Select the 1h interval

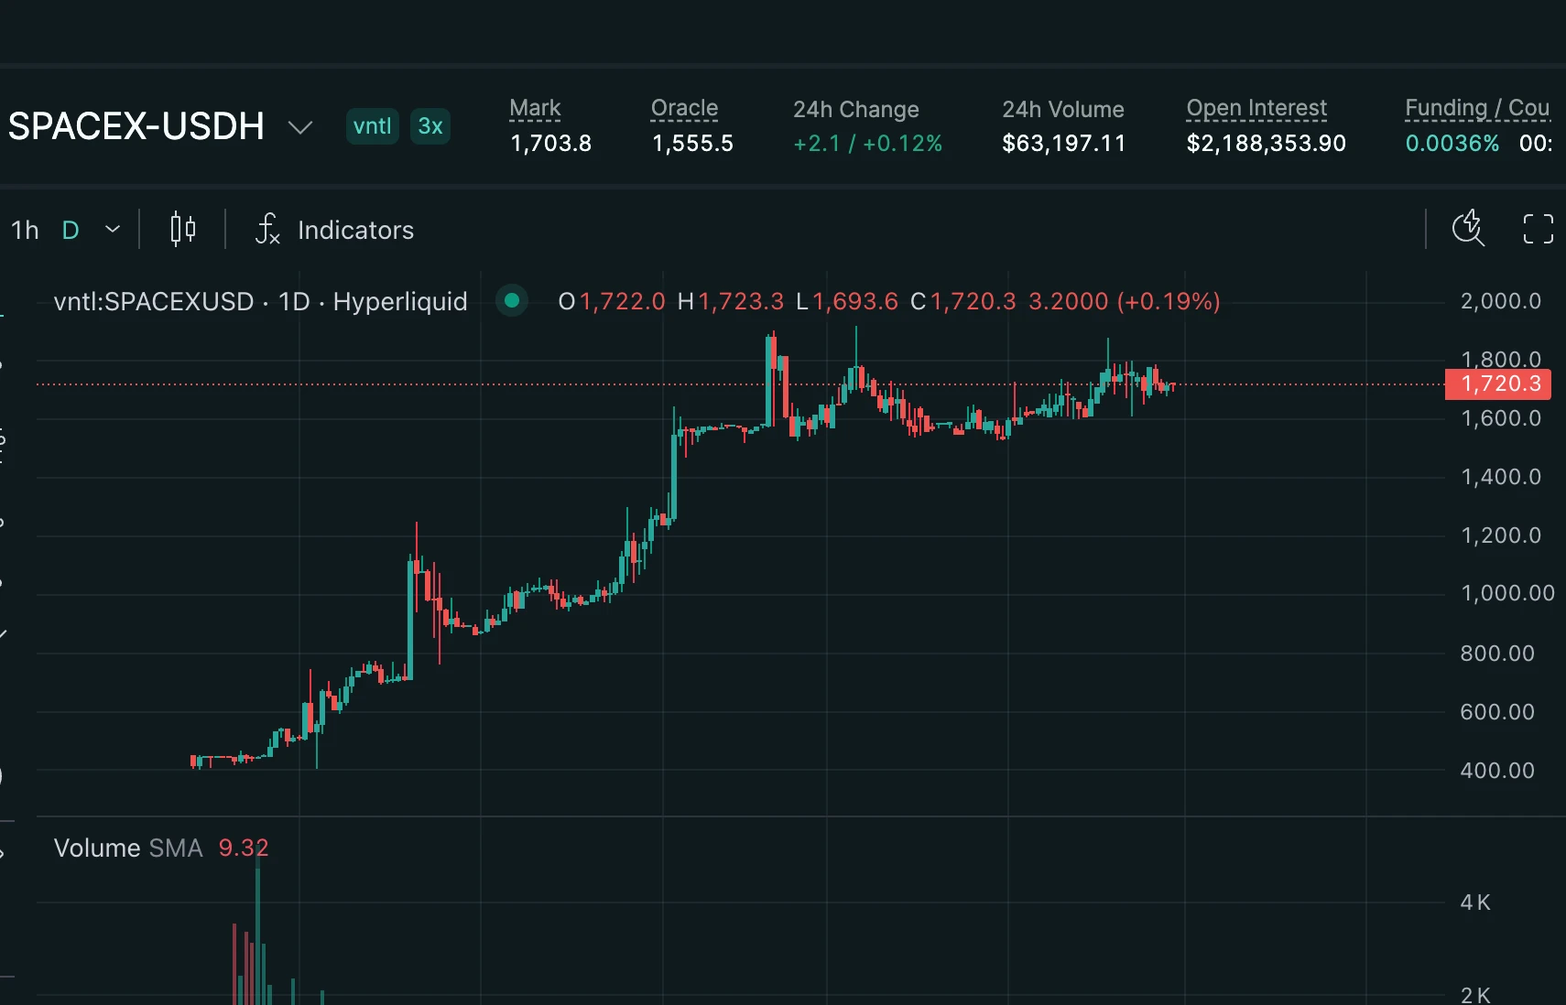coord(25,230)
